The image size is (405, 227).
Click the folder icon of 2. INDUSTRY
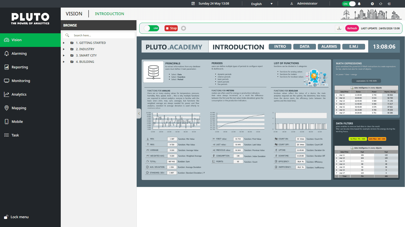click(x=72, y=49)
